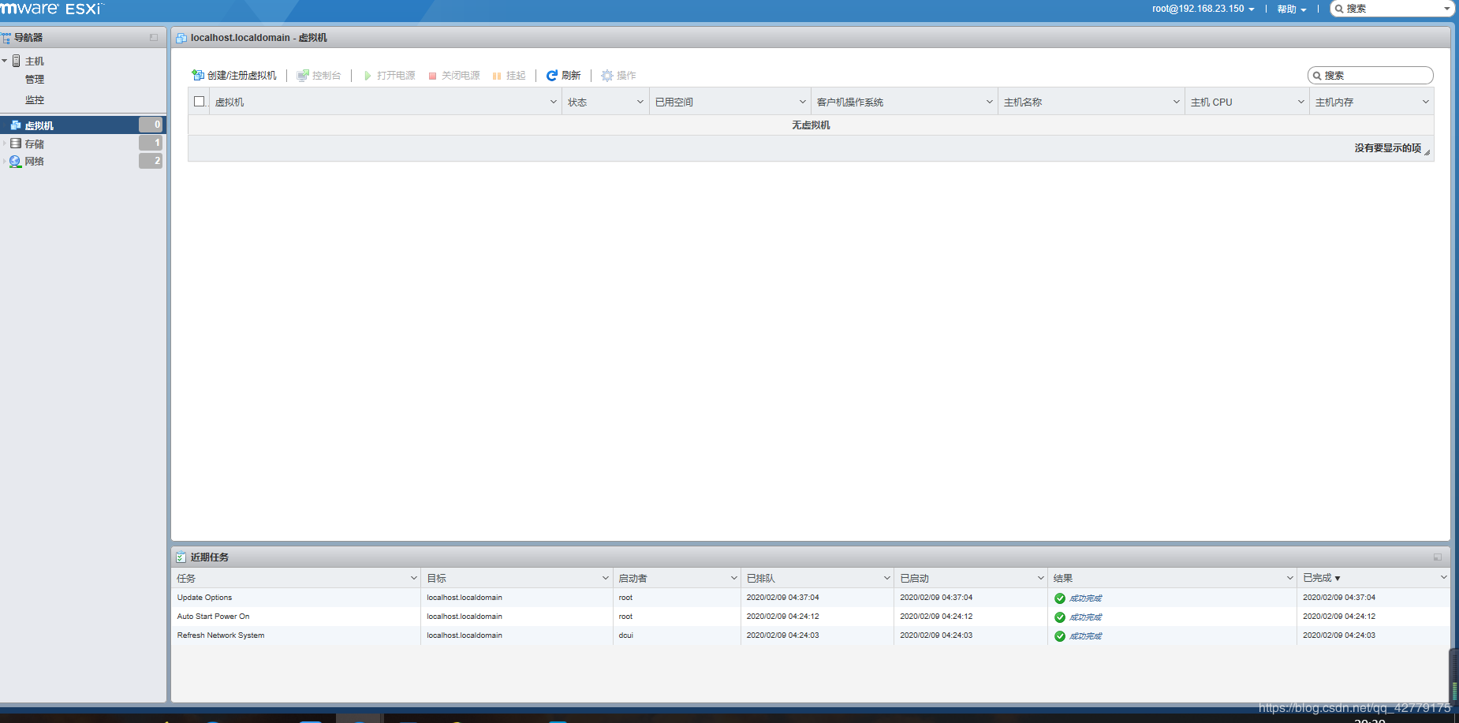
Task: Minimize the Recent Tasks (近期任务) panel icon
Action: [1437, 557]
